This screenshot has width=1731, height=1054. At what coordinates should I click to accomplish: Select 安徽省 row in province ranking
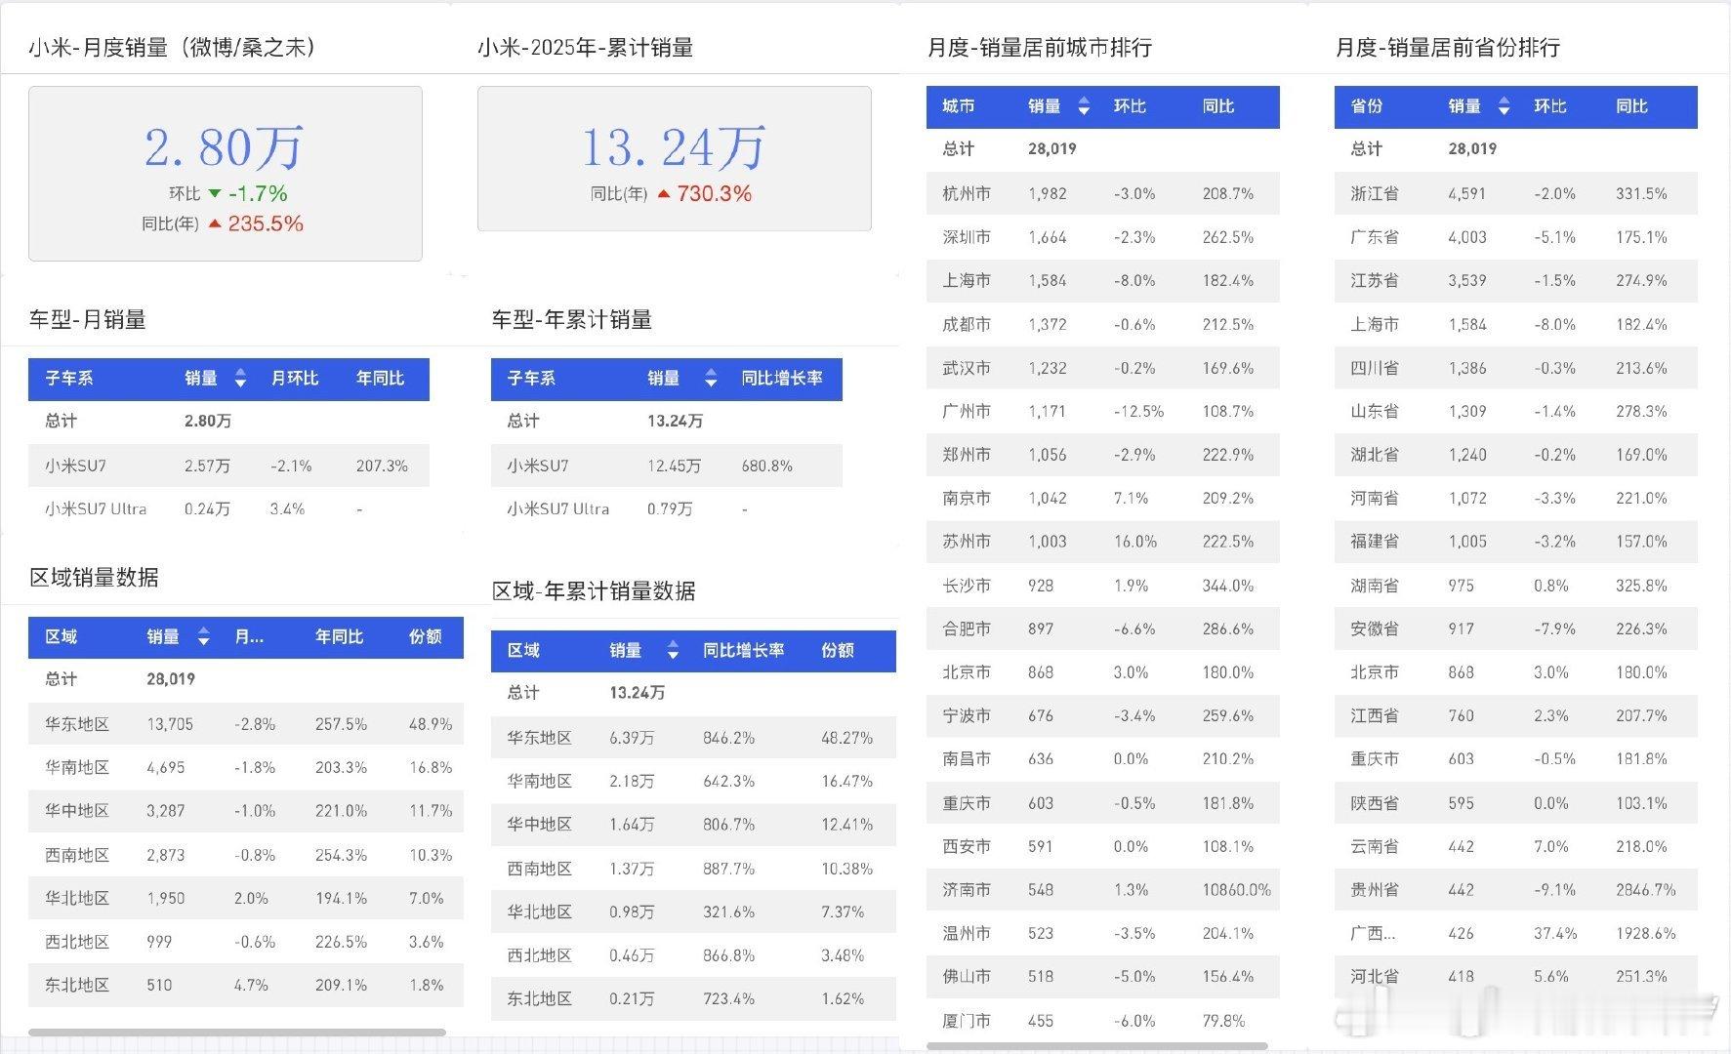1516,628
